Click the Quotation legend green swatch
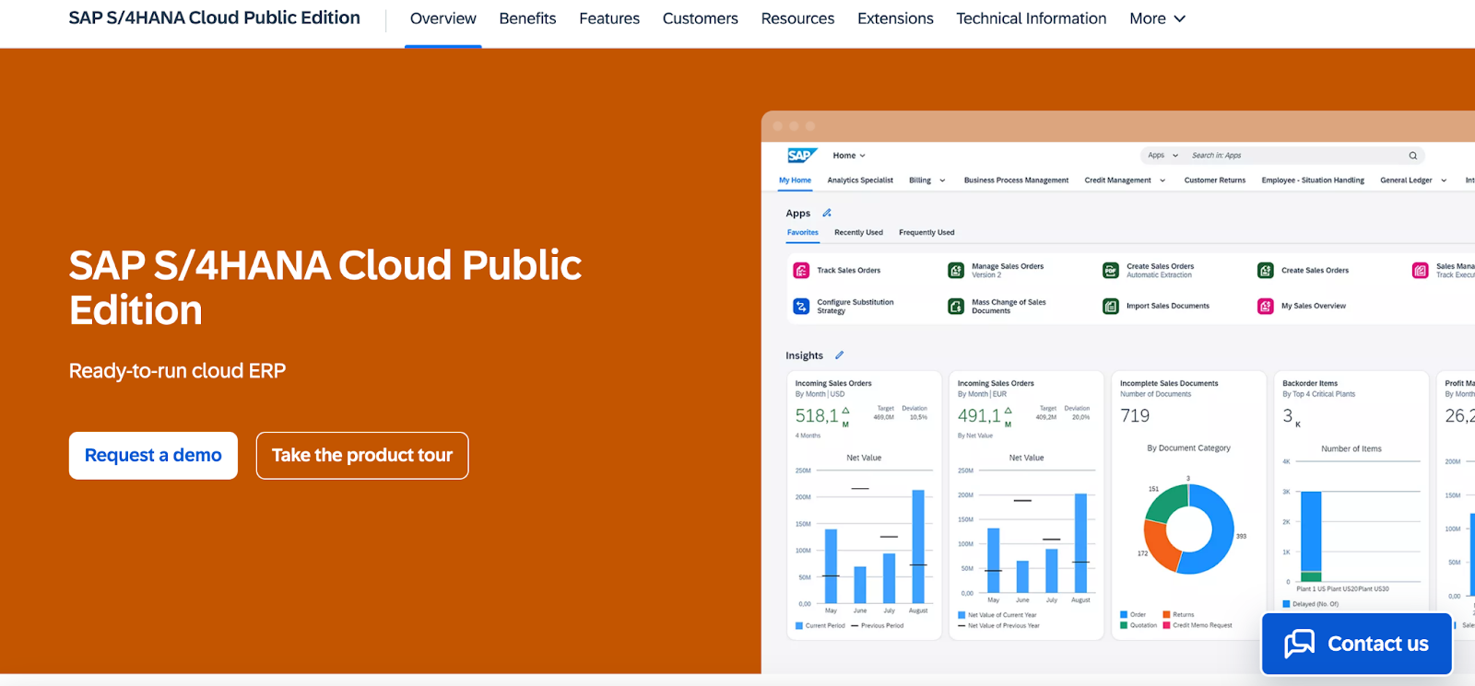 1124,625
